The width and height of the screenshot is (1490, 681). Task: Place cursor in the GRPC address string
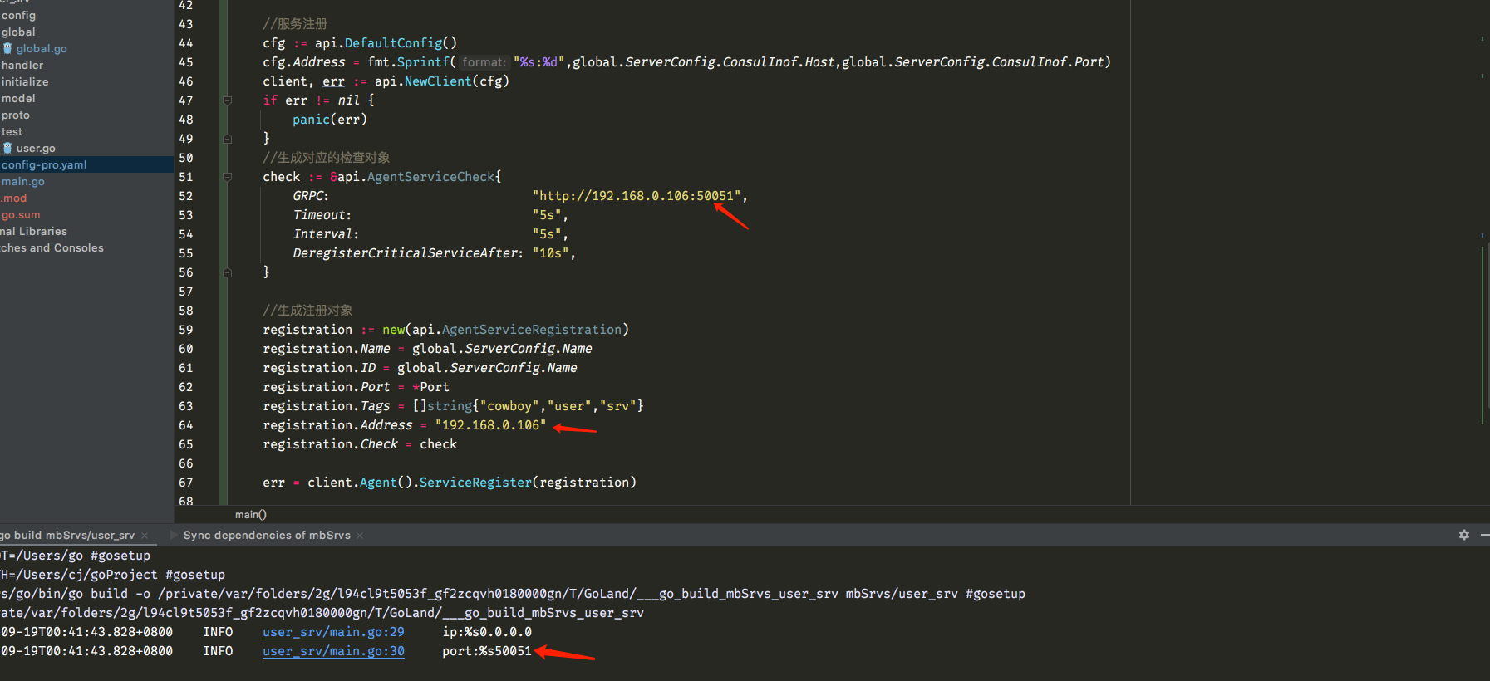[x=637, y=196]
